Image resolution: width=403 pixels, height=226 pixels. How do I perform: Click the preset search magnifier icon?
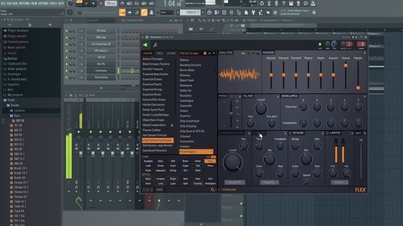[213, 190]
